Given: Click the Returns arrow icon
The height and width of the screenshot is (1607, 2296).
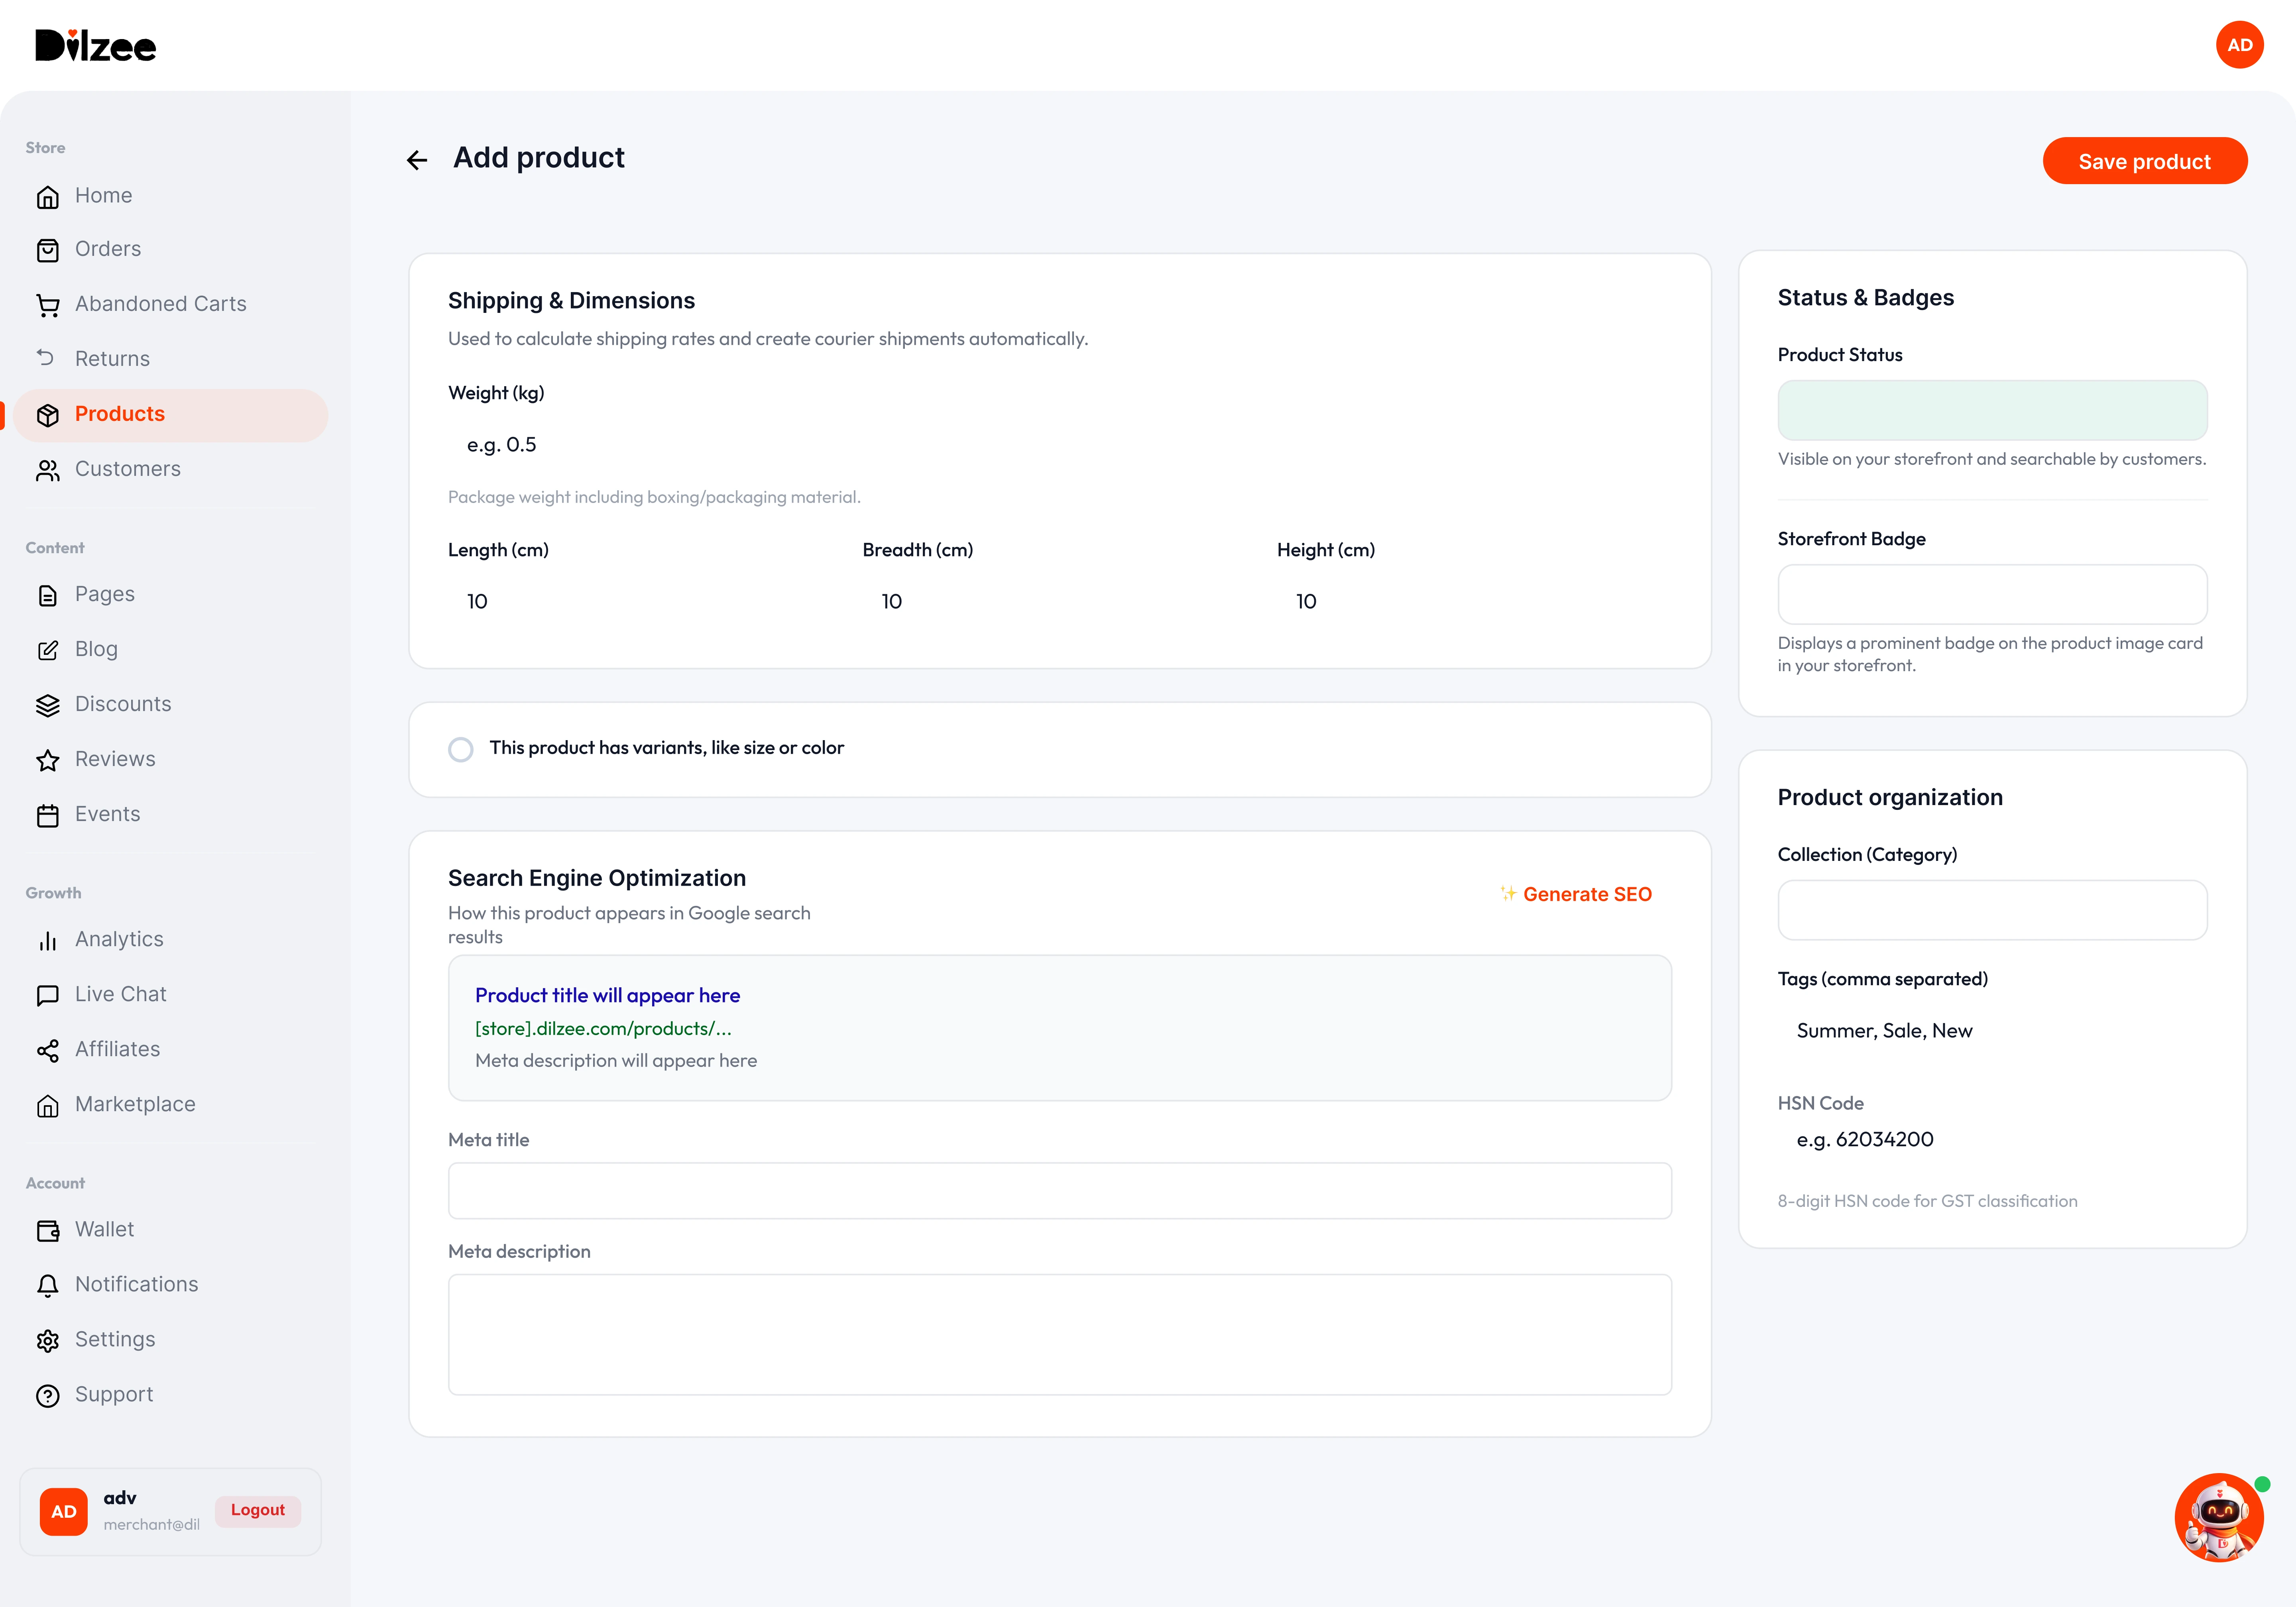Looking at the screenshot, I should [x=45, y=357].
